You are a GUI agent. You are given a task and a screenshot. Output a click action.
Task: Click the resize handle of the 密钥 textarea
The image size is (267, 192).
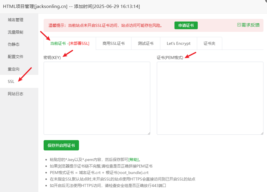click(149, 133)
